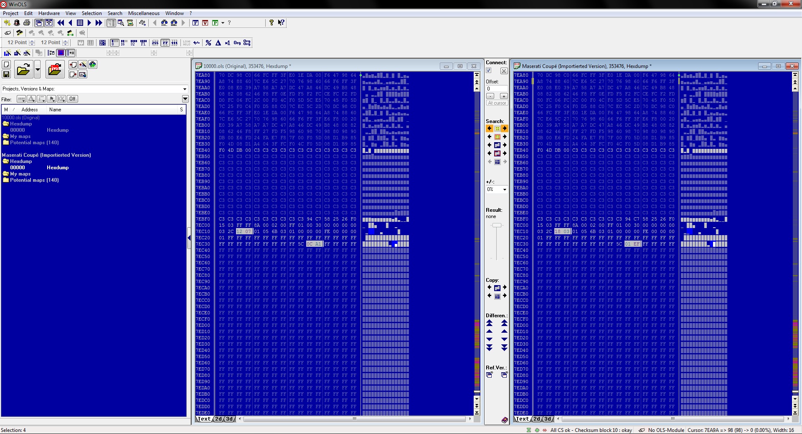Click the context help cursor icon
802x434 pixels.
coord(281,23)
